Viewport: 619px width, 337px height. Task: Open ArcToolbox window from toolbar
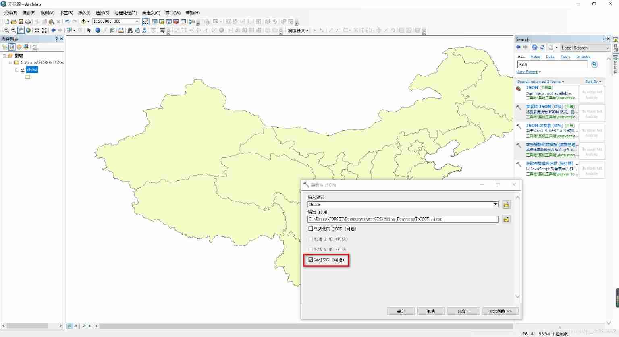pyautogui.click(x=176, y=21)
